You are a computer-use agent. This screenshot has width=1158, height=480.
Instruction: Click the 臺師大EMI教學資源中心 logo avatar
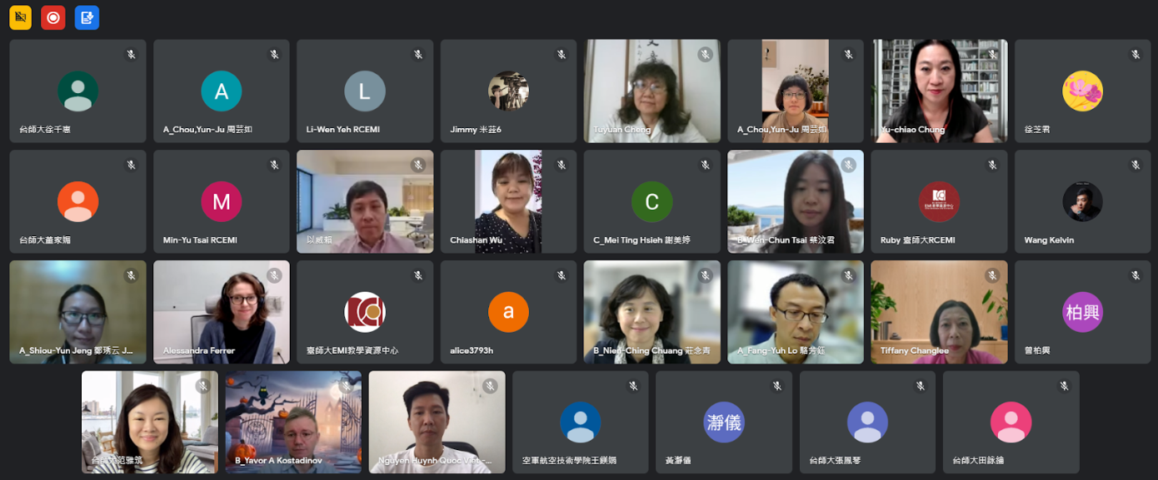pos(365,312)
